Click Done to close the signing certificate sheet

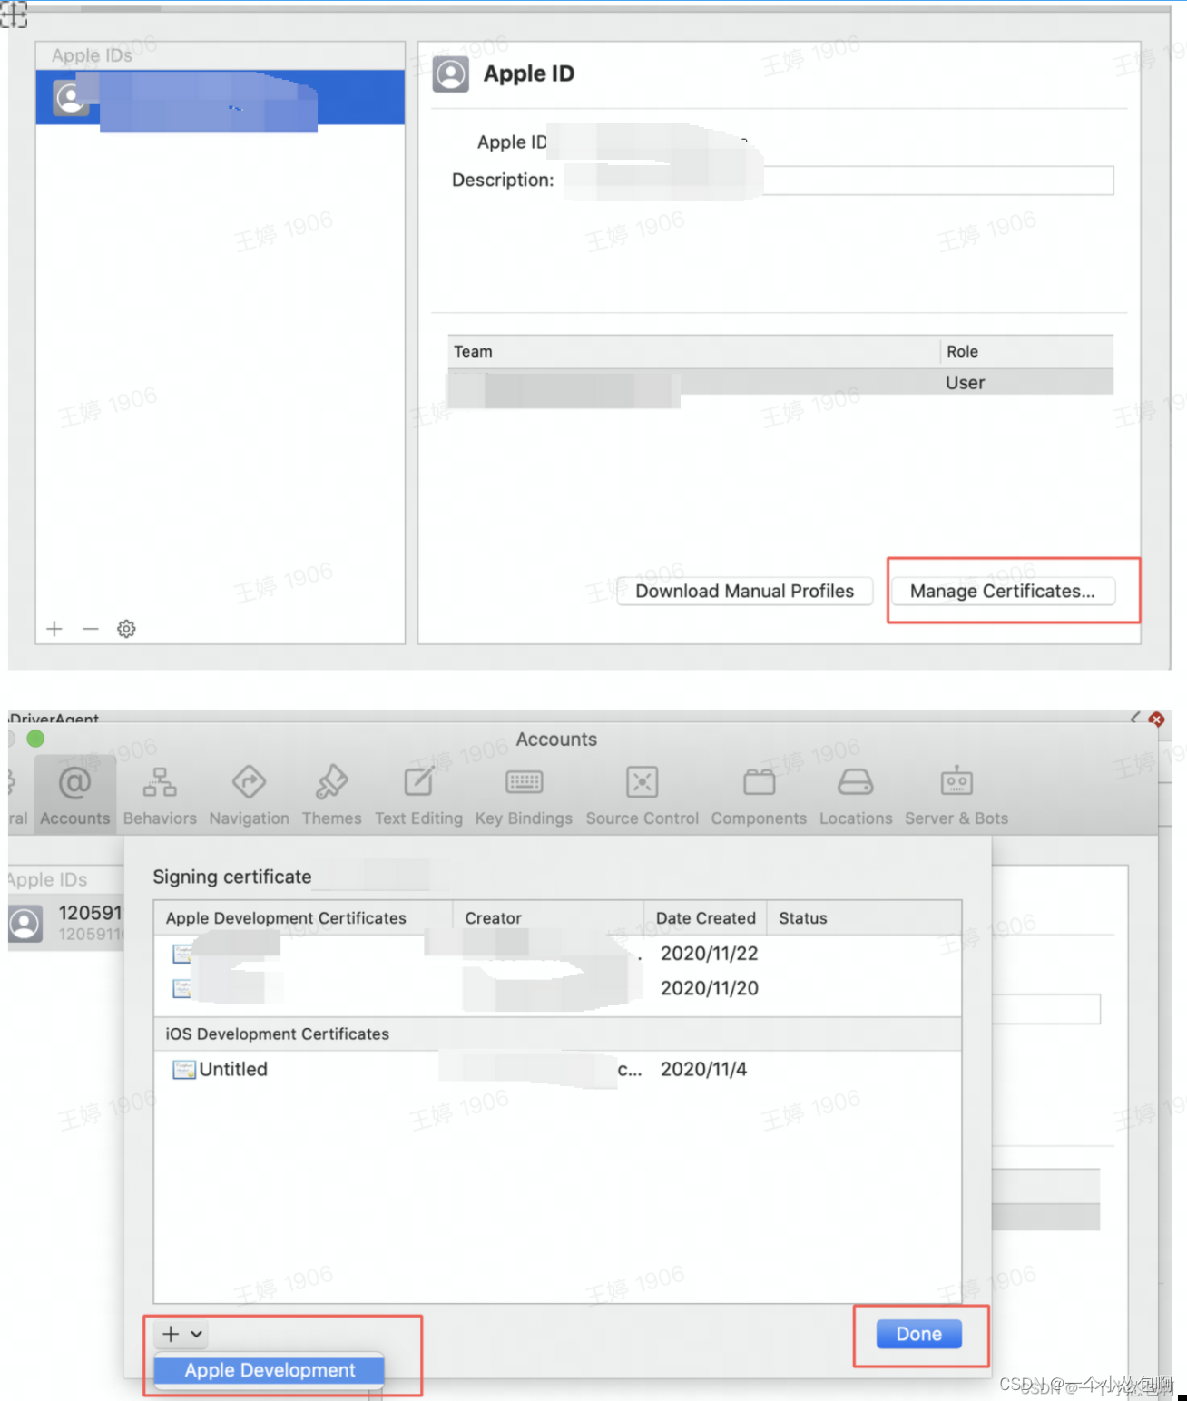(917, 1334)
